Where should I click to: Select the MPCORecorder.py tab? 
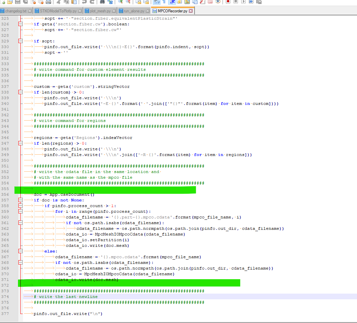coord(172,11)
